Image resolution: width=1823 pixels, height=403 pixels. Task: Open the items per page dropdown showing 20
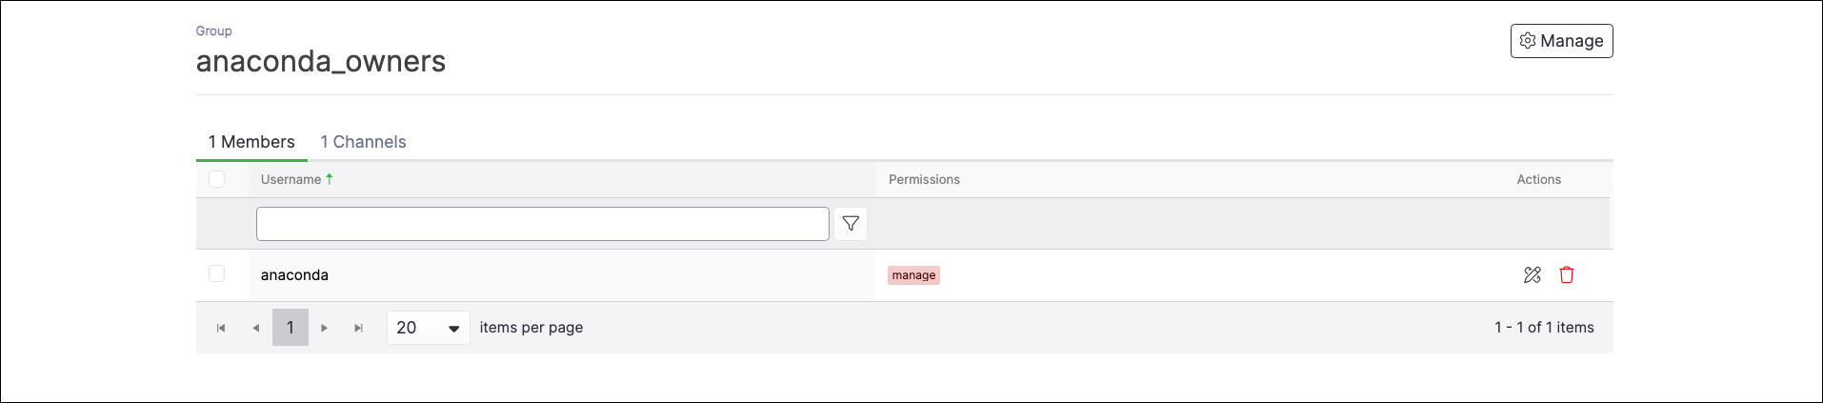click(x=428, y=328)
